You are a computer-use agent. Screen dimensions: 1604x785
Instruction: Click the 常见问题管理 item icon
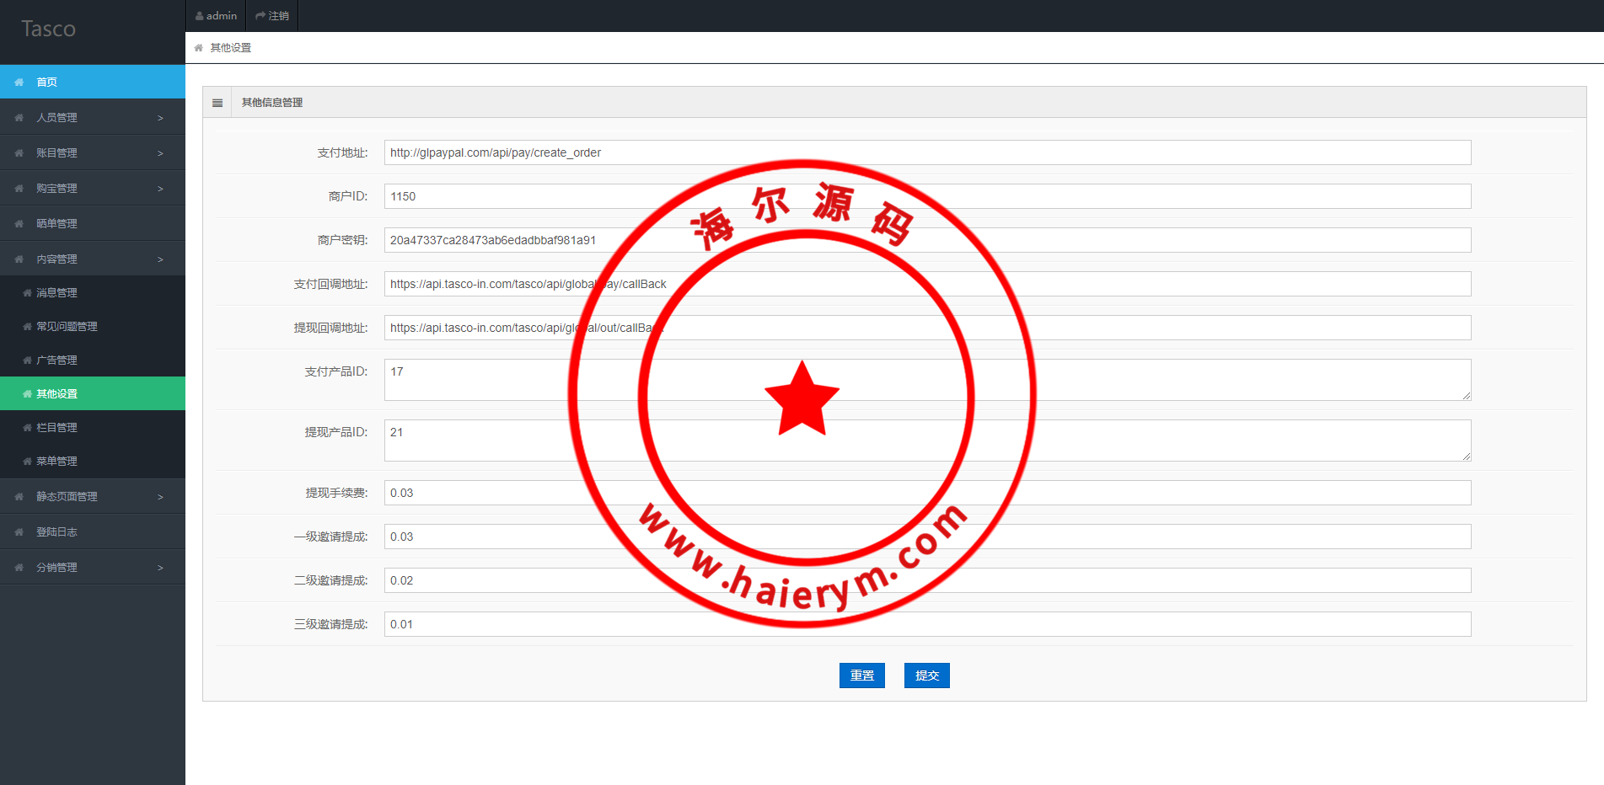click(x=27, y=327)
